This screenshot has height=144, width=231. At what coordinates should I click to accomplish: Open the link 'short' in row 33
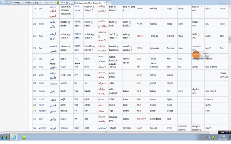point(42,105)
